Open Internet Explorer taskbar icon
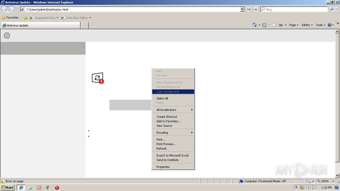340x191 pixels. tap(21, 188)
